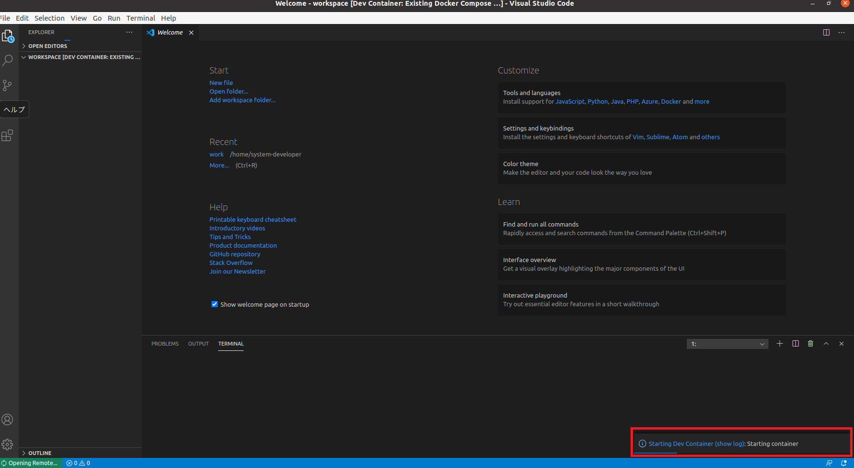Open the Color theme card
The width and height of the screenshot is (854, 468).
tap(642, 168)
